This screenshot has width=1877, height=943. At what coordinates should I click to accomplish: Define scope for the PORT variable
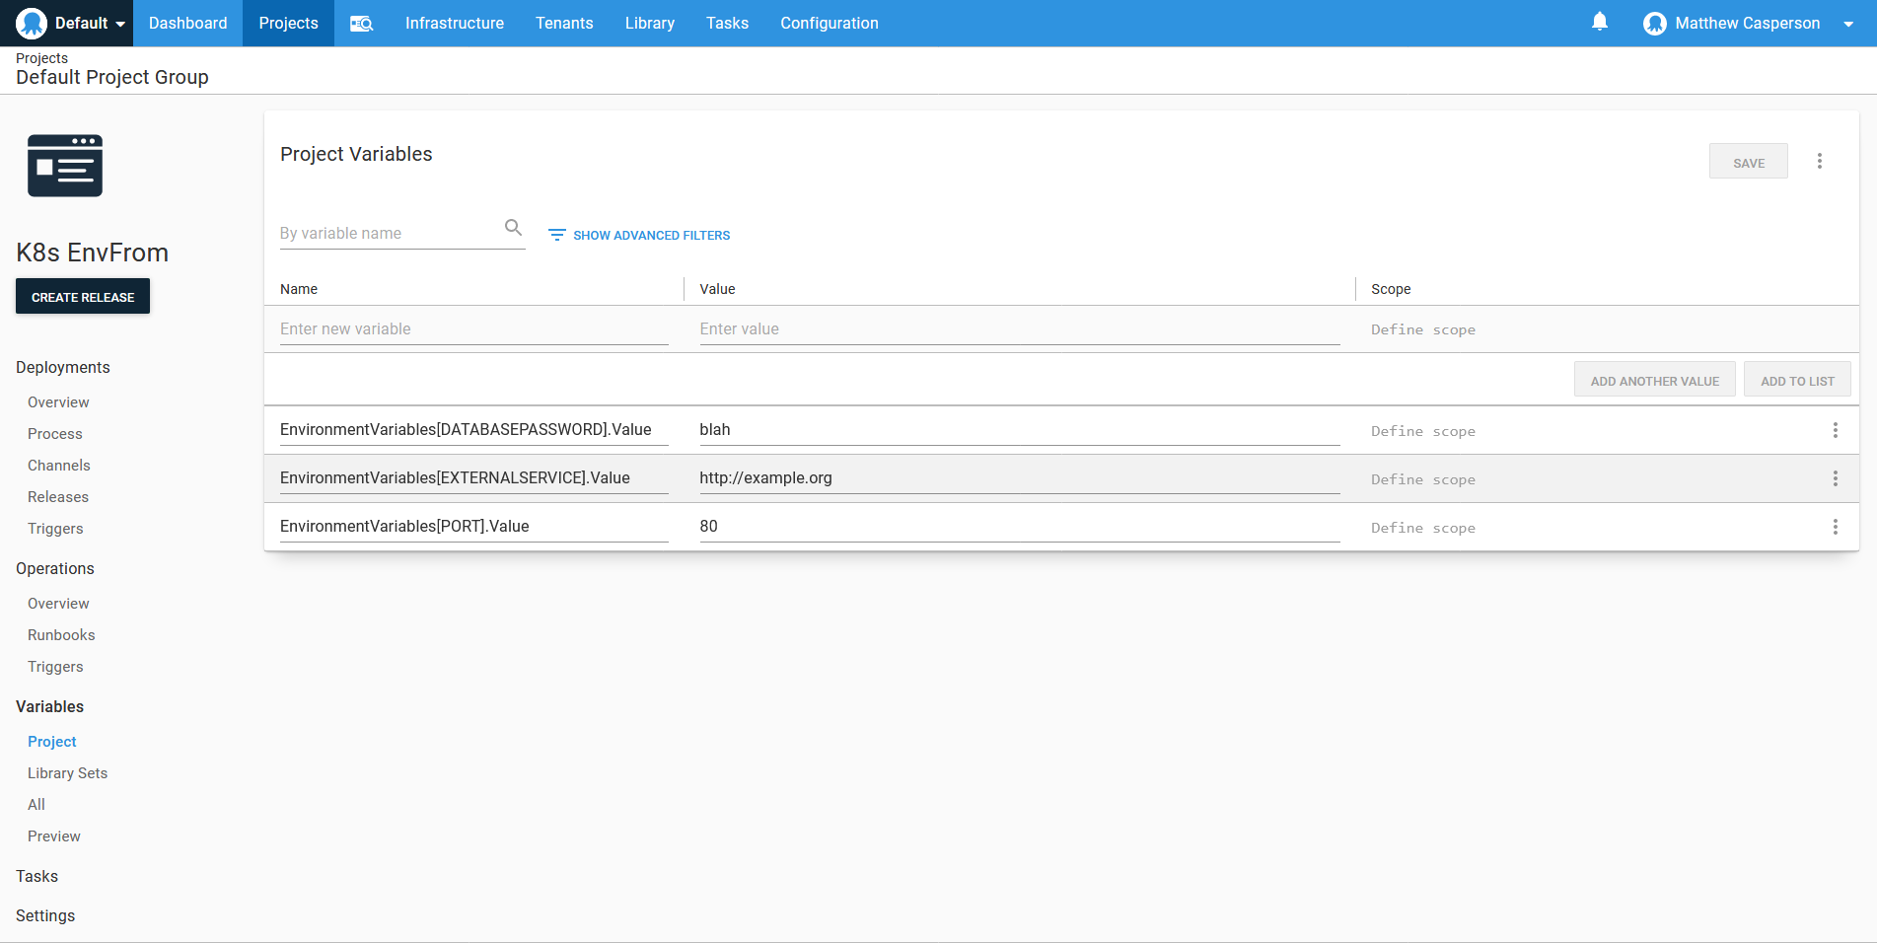[1422, 528]
